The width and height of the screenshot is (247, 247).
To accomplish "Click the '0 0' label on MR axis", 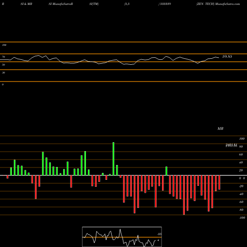I will tap(242, 178).
